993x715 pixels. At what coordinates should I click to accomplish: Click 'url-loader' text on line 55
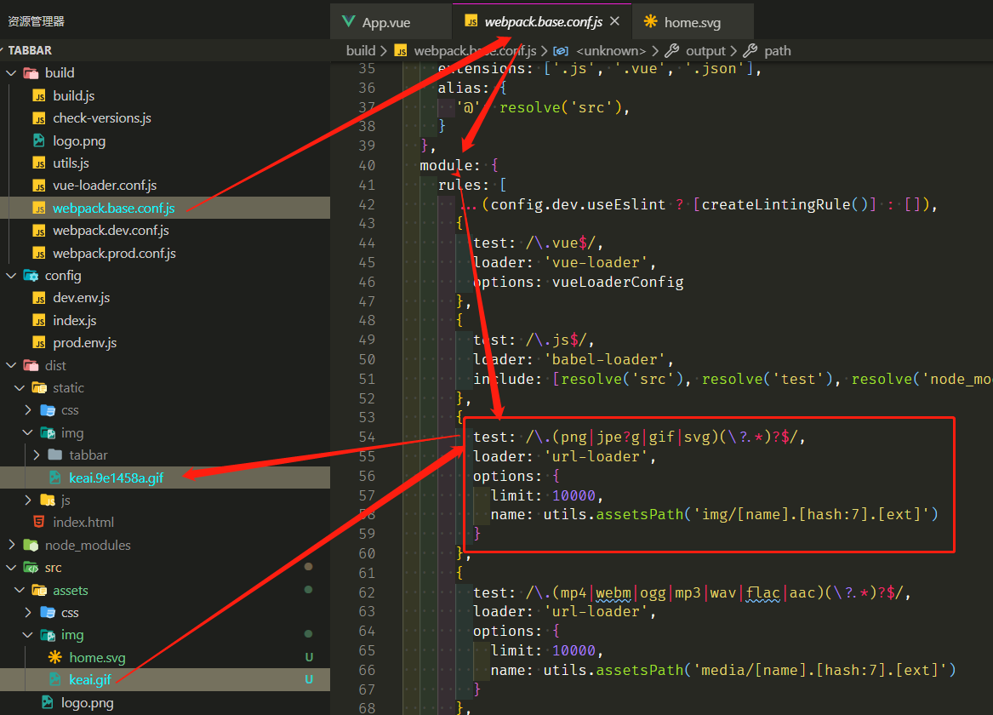[596, 456]
